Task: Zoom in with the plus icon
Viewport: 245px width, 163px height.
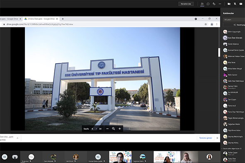Action: click(x=120, y=129)
